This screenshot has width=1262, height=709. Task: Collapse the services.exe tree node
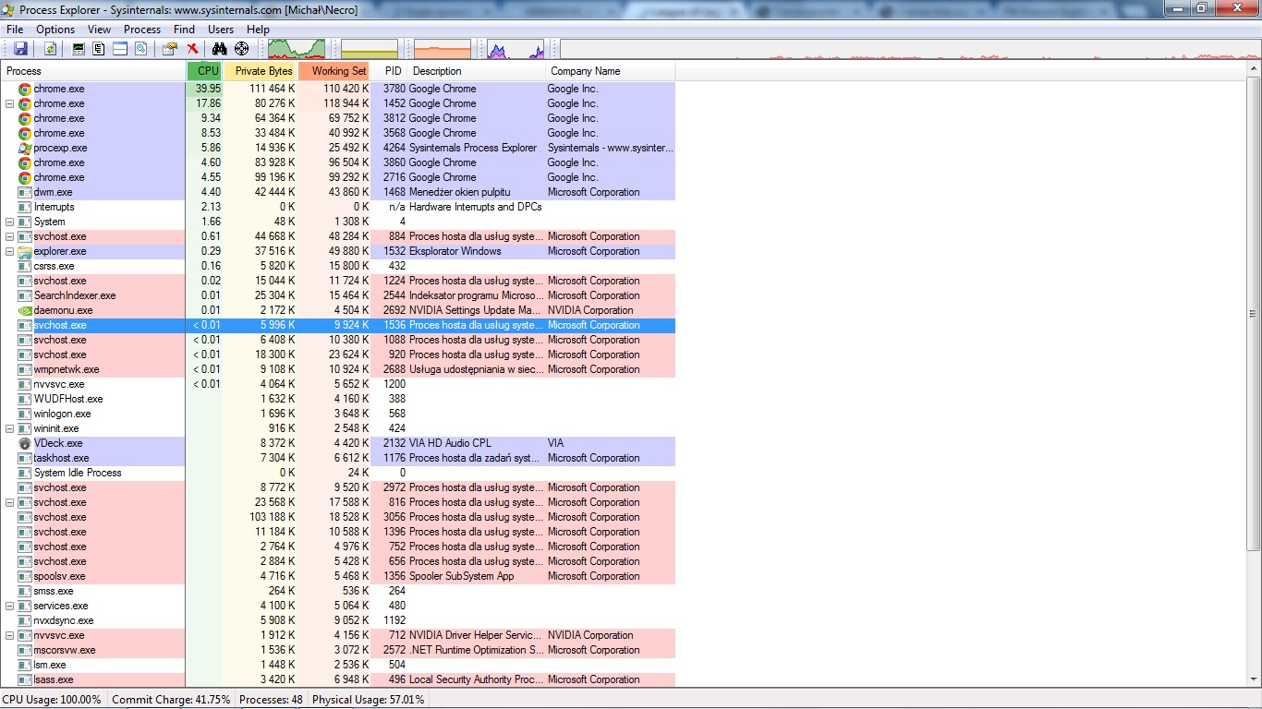[10, 606]
